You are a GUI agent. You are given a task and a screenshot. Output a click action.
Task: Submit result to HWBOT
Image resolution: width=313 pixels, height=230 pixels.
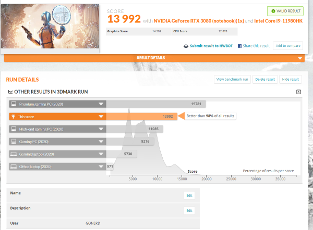pos(211,46)
